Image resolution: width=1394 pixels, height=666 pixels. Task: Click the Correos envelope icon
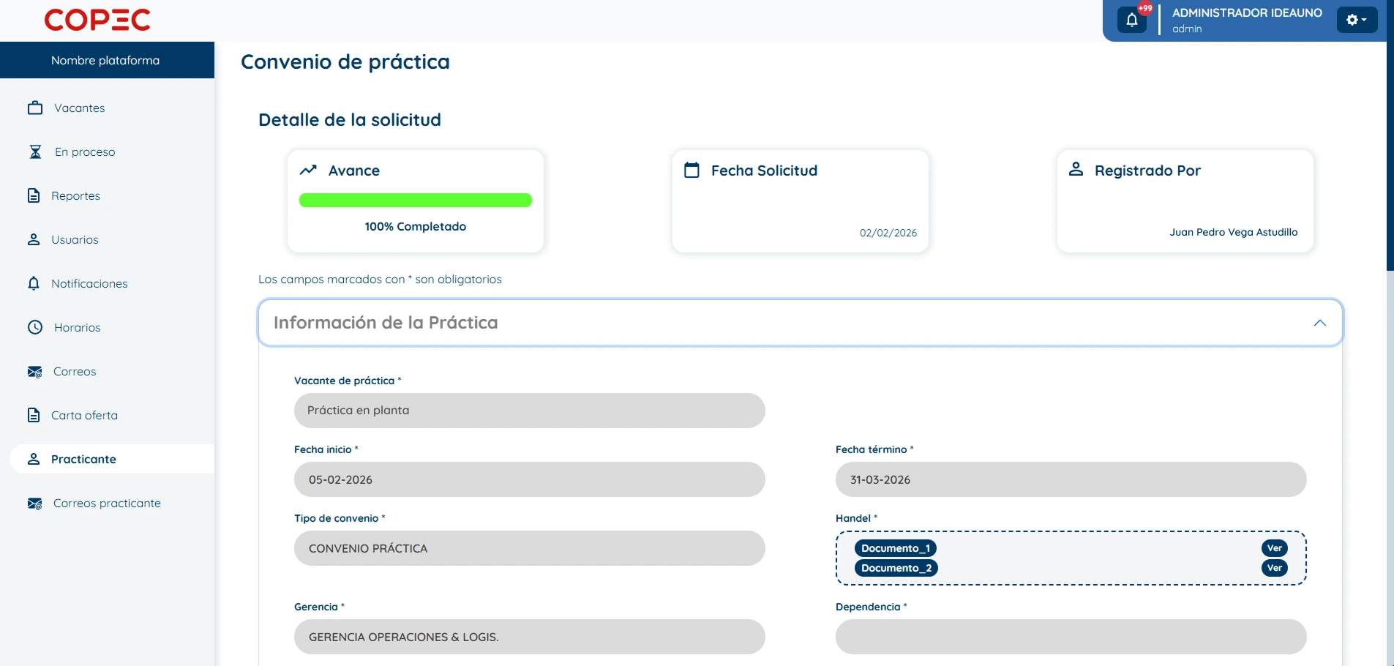pos(34,372)
